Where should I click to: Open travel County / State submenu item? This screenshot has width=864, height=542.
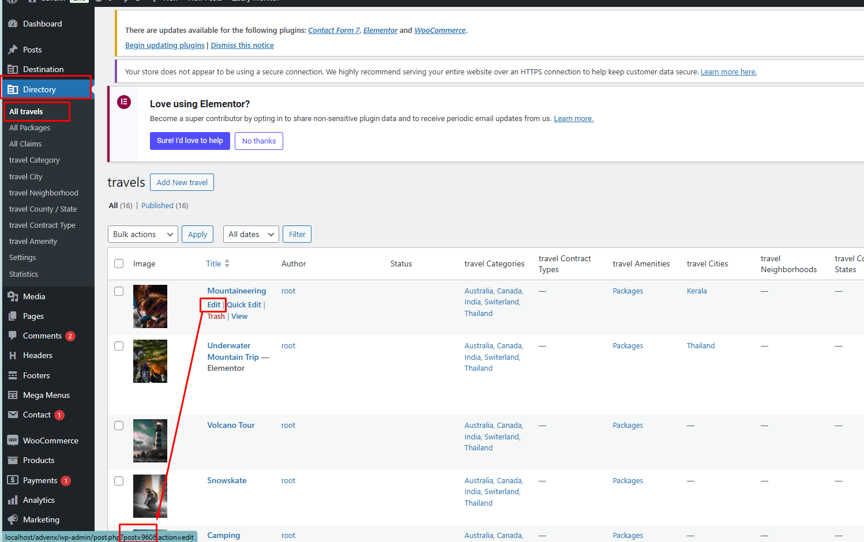(x=43, y=209)
